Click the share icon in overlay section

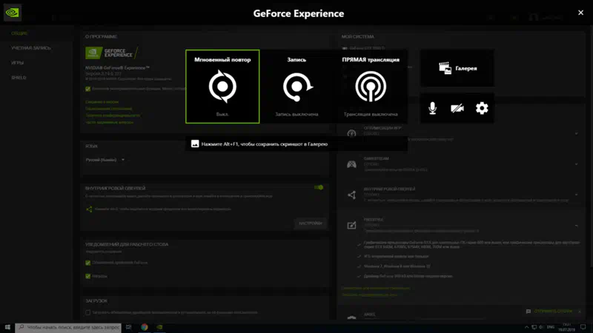click(x=89, y=209)
